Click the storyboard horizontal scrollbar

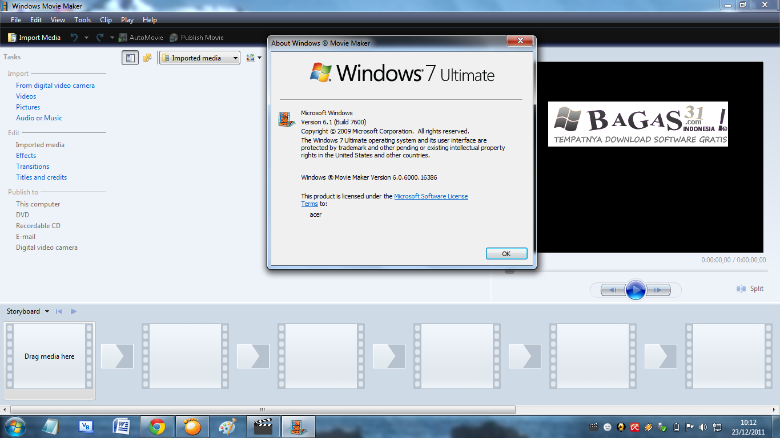click(263, 409)
